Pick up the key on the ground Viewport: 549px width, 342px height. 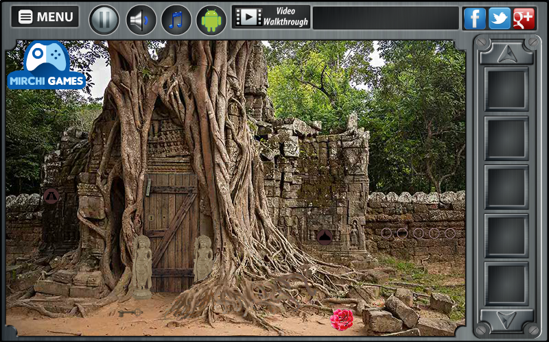point(130,313)
